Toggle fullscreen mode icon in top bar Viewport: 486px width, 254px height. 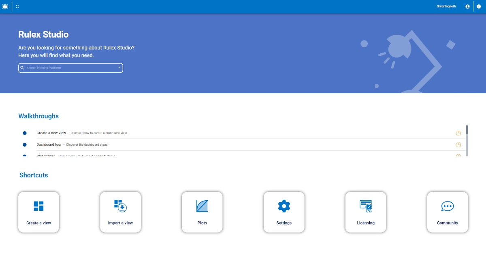(x=18, y=6)
